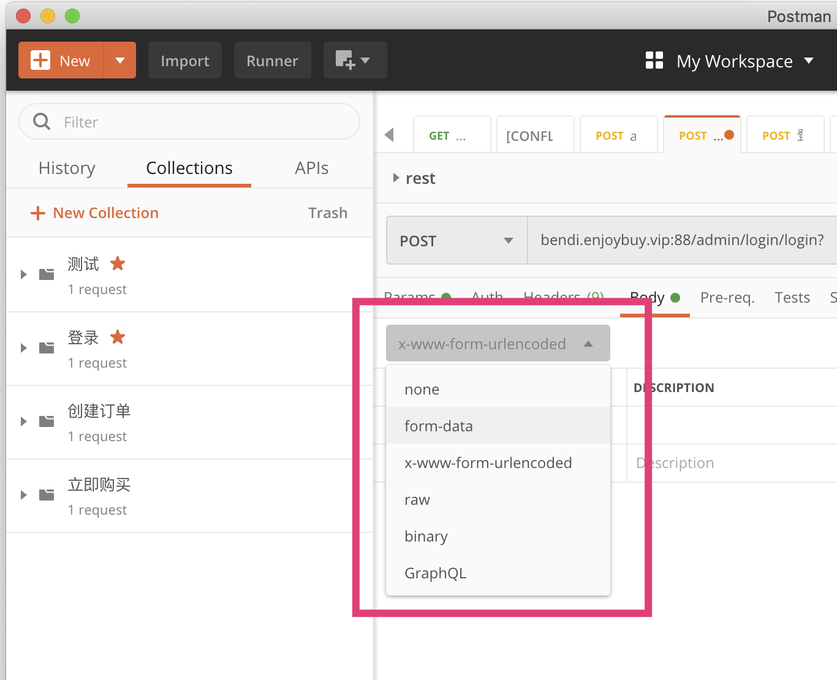837x680 pixels.
Task: Collapse the x-www-form-urlencoded body type dropdown
Action: click(x=498, y=343)
